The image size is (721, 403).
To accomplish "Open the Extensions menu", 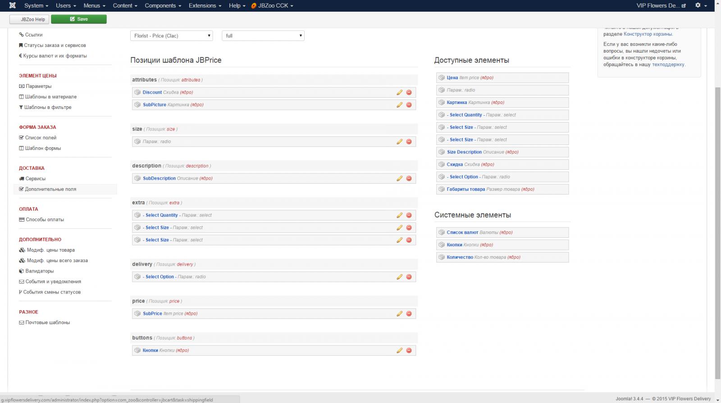I will (205, 5).
